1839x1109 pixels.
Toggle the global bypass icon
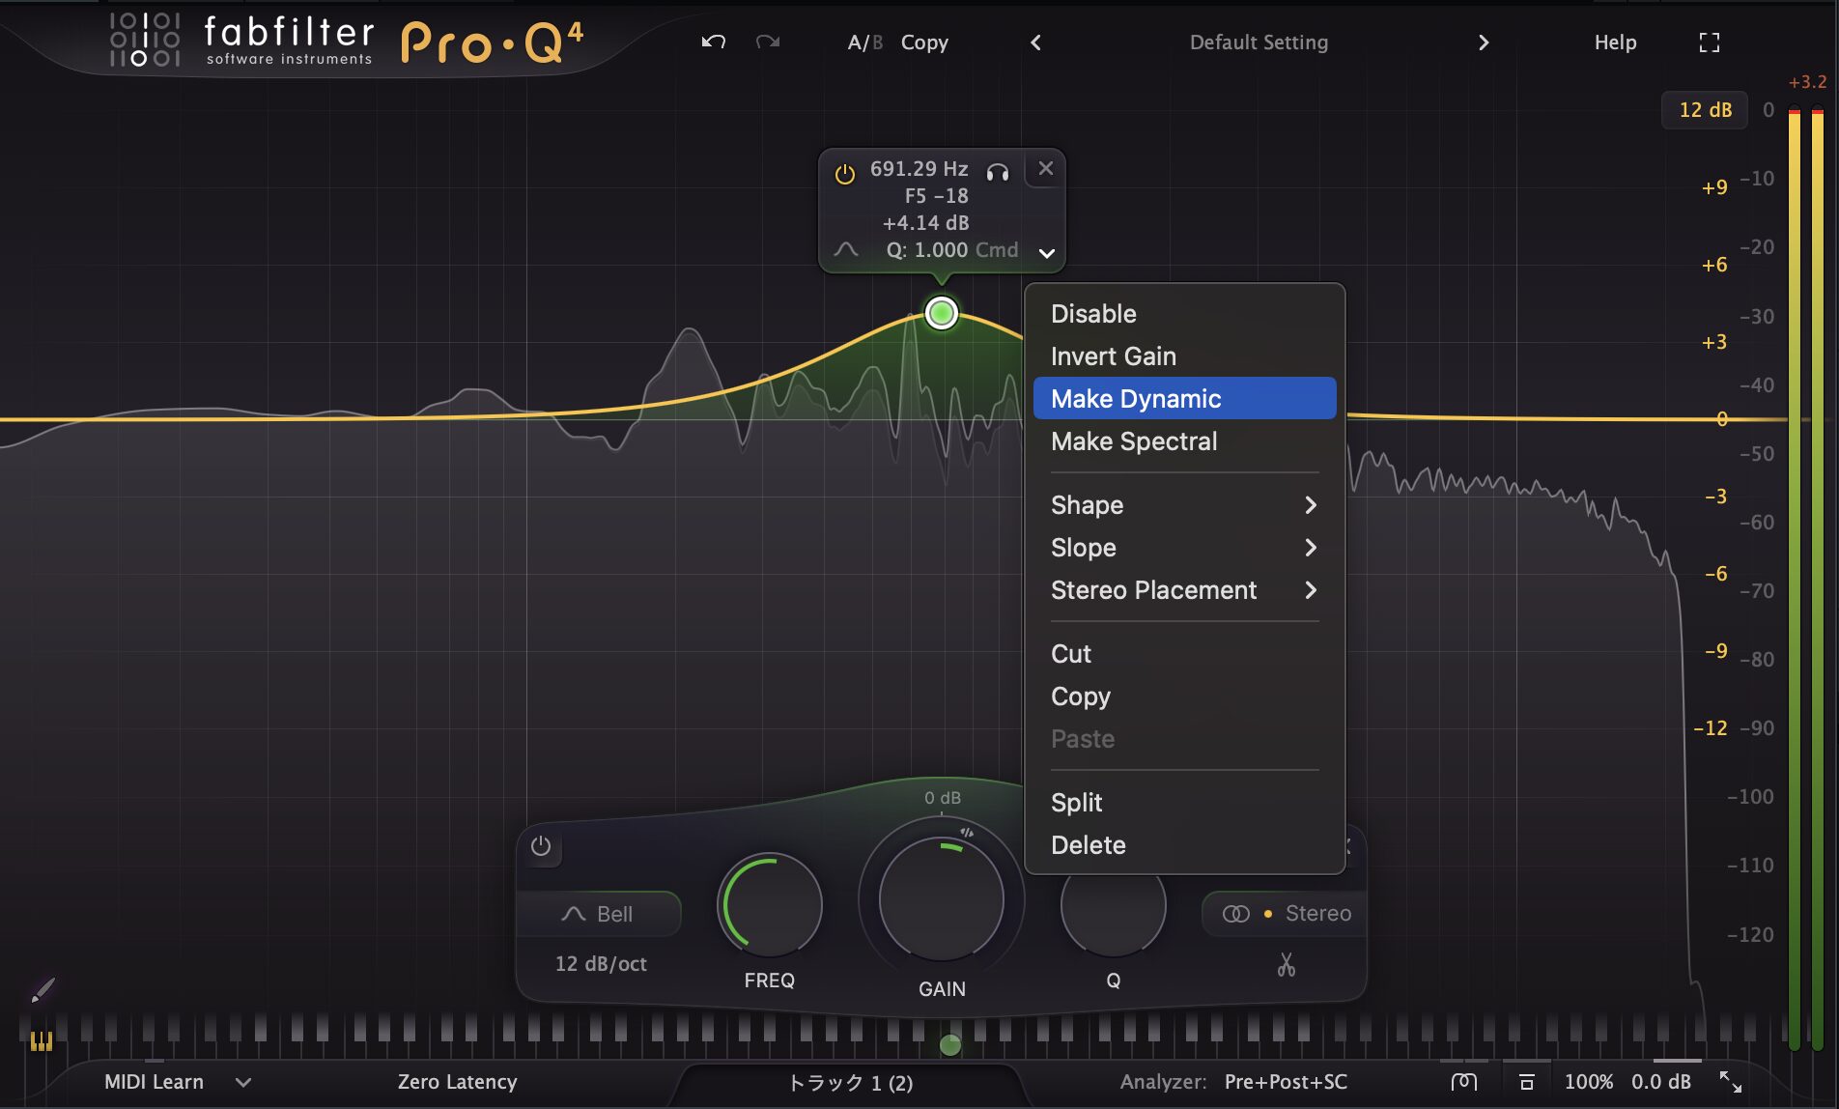coord(1527,1082)
